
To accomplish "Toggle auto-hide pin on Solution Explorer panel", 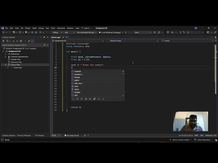I will pos(44,37).
